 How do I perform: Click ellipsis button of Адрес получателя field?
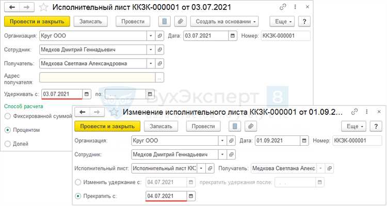click(x=159, y=78)
